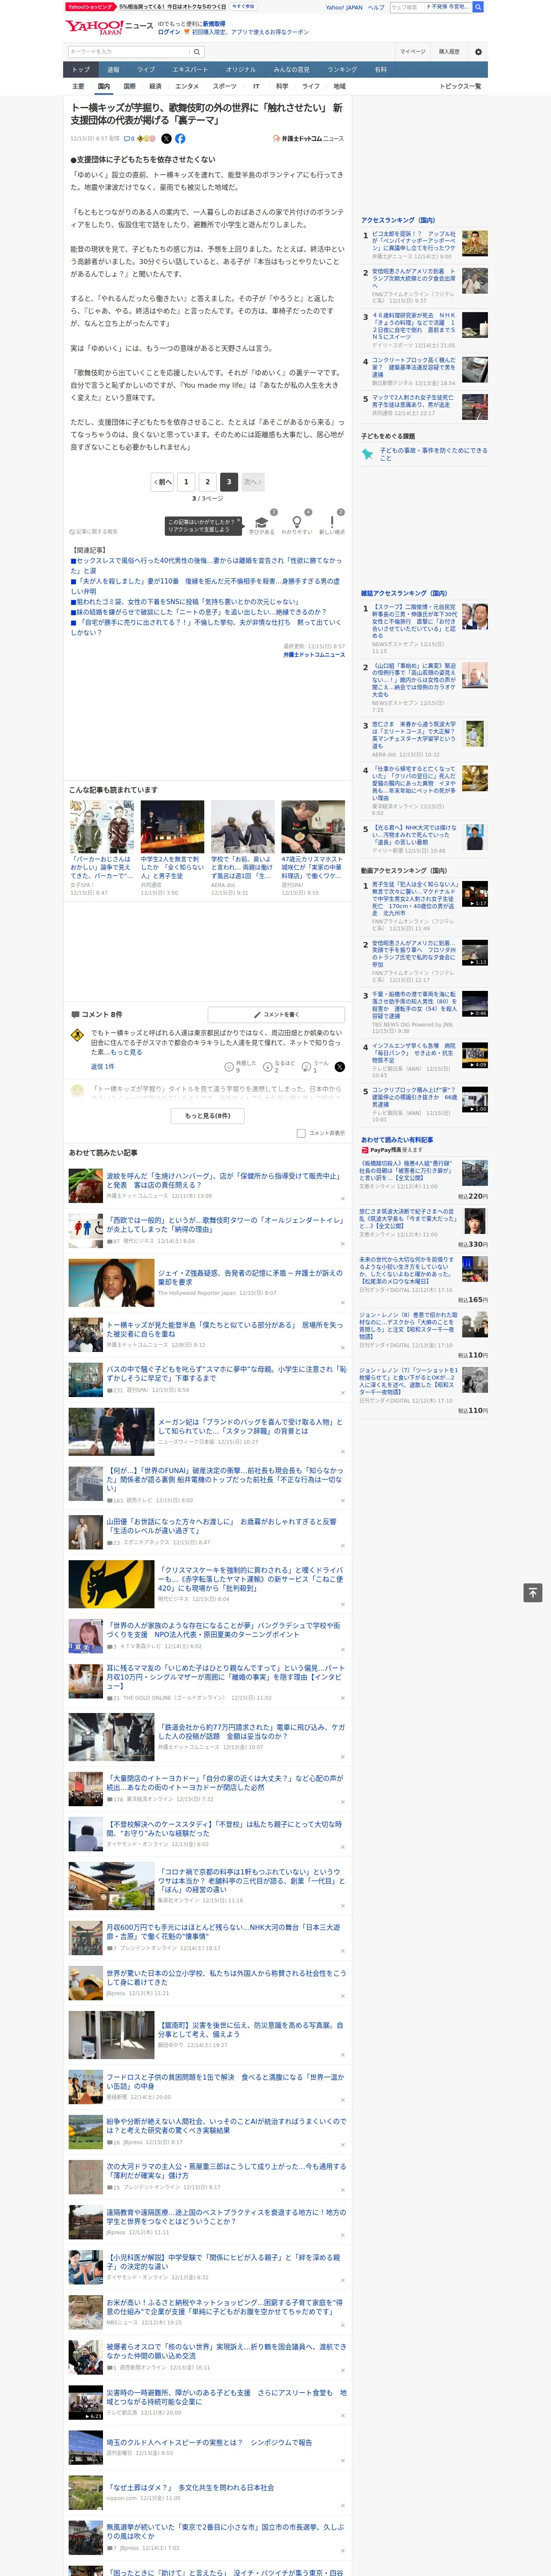Viewport: 551px width, 2576px height.
Task: Open the スポーツ category
Action: tap(225, 86)
